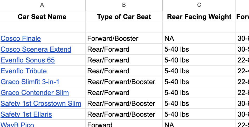Select column A header
The image size is (249, 127).
(42, 5)
